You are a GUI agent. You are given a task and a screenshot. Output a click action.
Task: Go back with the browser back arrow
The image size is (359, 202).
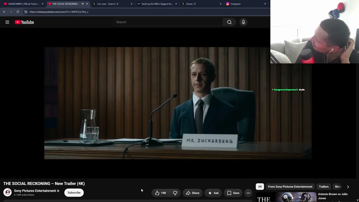click(4, 12)
